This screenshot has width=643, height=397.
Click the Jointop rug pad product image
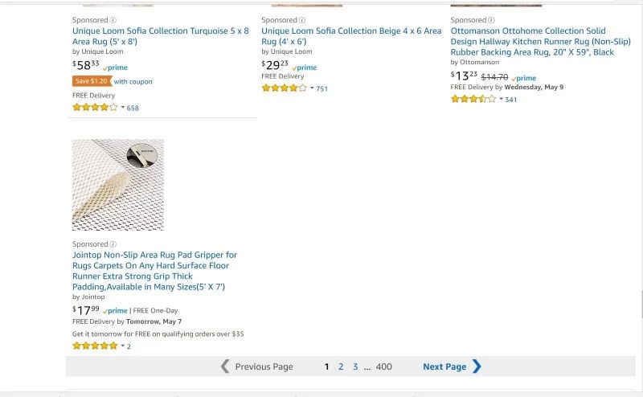[x=118, y=185]
